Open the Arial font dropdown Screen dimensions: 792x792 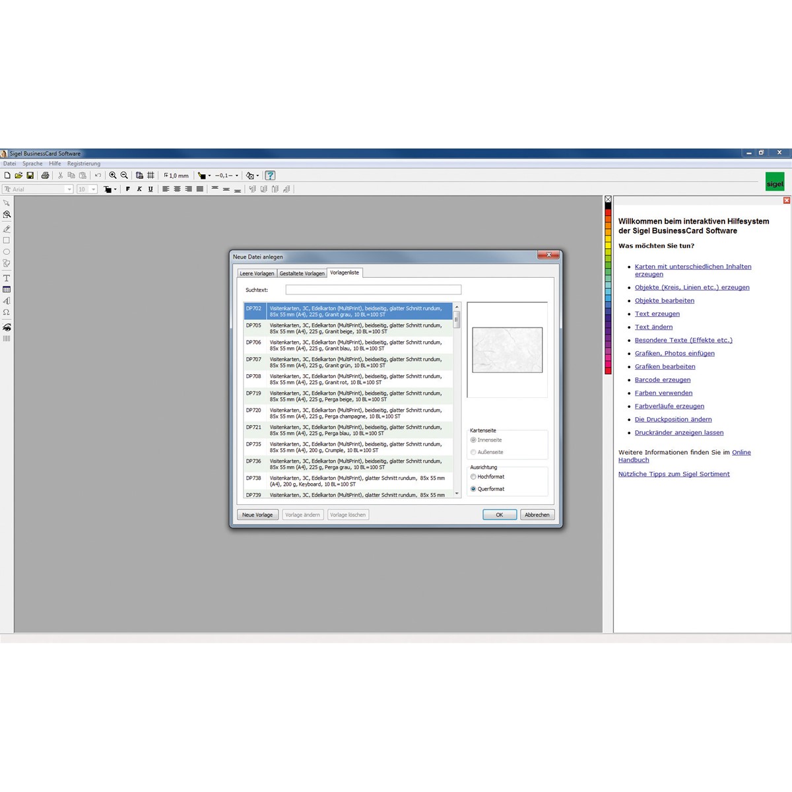pyautogui.click(x=69, y=189)
